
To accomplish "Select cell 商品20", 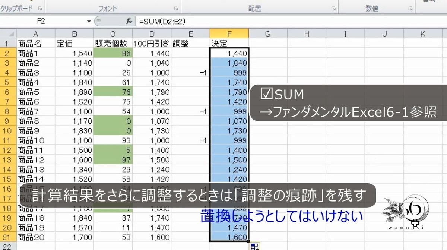I will point(36,237).
